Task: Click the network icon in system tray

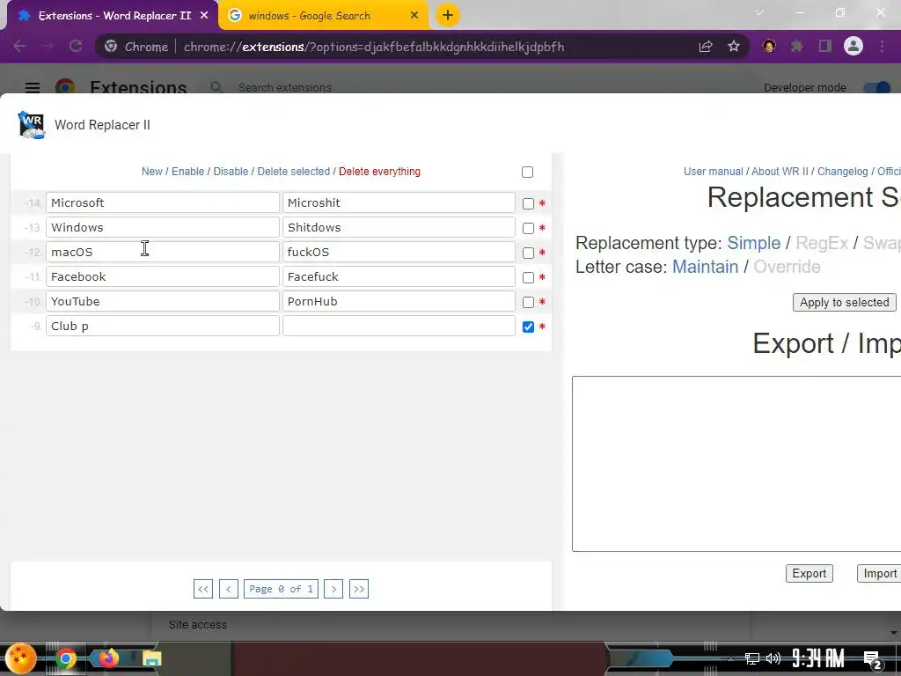Action: click(751, 658)
